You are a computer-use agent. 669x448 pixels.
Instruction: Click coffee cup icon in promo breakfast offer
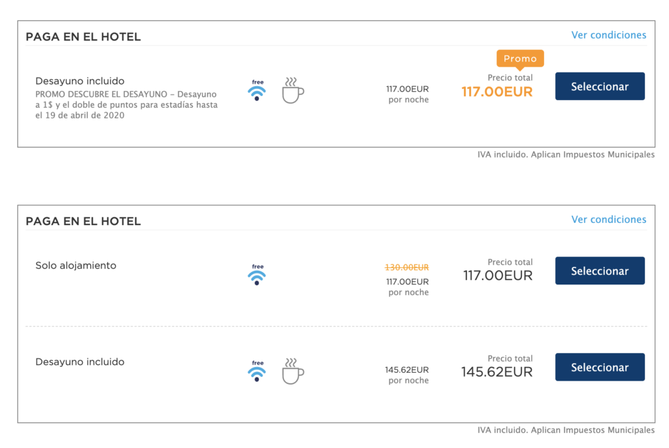point(293,90)
